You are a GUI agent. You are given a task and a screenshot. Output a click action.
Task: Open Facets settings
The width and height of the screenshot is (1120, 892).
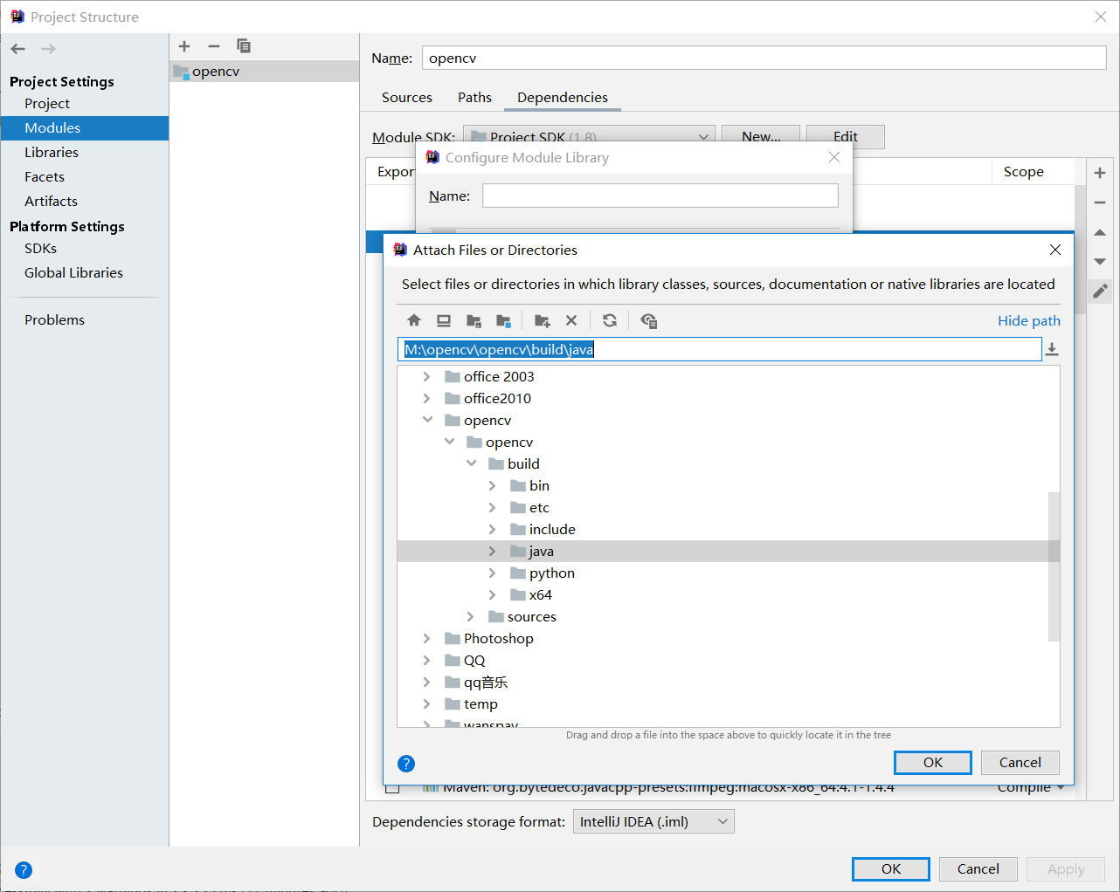(45, 176)
